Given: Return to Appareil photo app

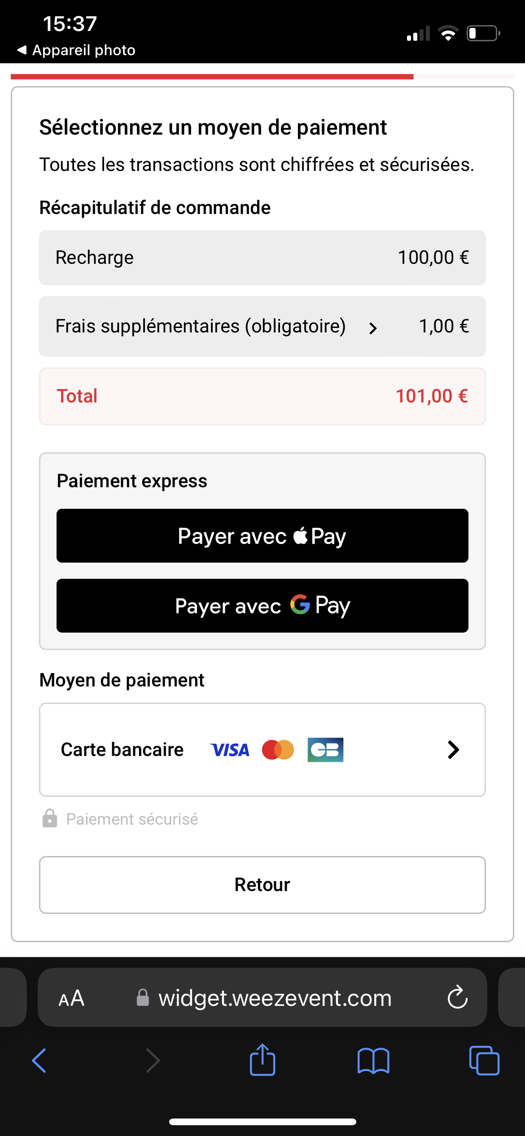Looking at the screenshot, I should tap(76, 50).
